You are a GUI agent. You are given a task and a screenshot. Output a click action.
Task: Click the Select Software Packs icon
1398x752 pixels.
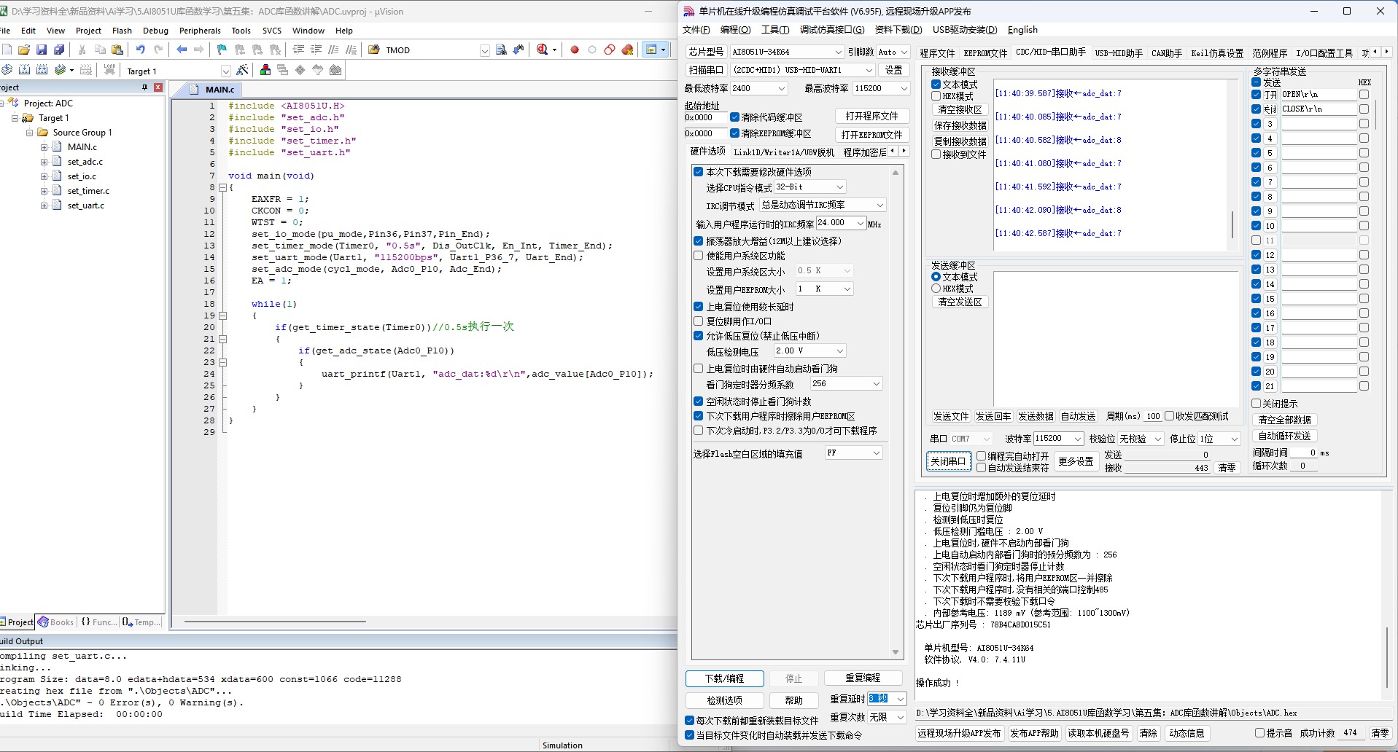318,70
